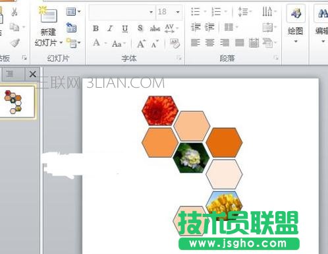Select Align Text Right
328x254 pixels.
click(225, 43)
